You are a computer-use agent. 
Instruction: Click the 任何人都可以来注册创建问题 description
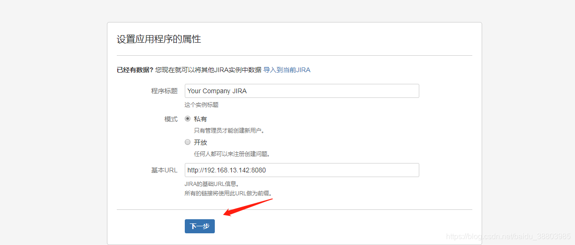(233, 154)
